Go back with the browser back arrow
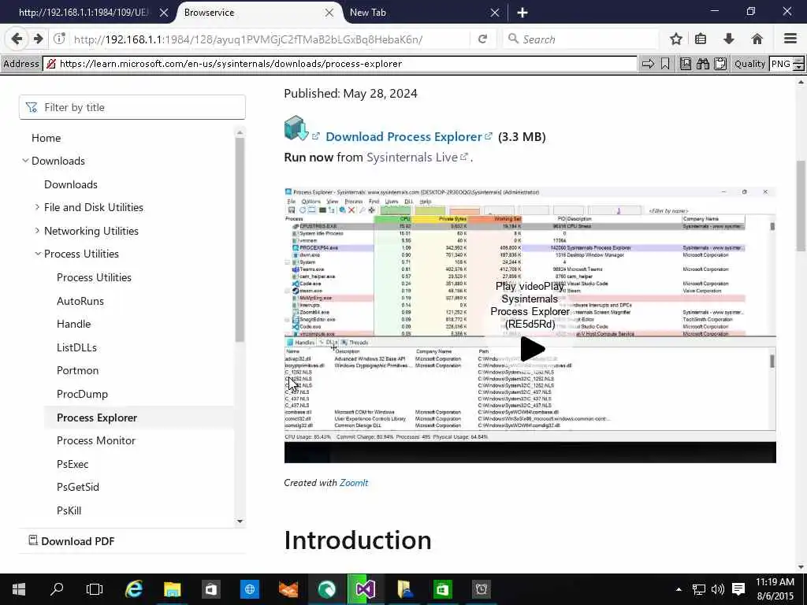Image resolution: width=807 pixels, height=605 pixels. tap(17, 39)
